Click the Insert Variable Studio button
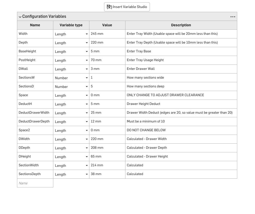The image size is (255, 214). tap(127, 7)
